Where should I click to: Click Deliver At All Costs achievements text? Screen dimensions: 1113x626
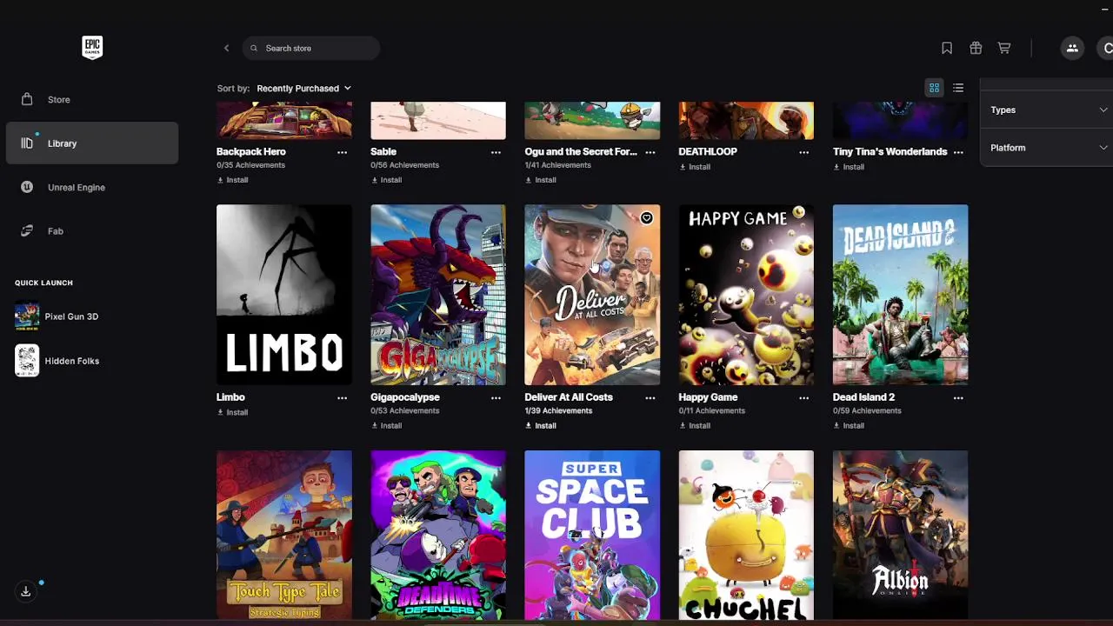coord(558,410)
